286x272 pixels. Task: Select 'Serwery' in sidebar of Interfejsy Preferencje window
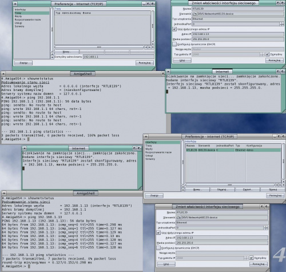pyautogui.click(x=162, y=159)
